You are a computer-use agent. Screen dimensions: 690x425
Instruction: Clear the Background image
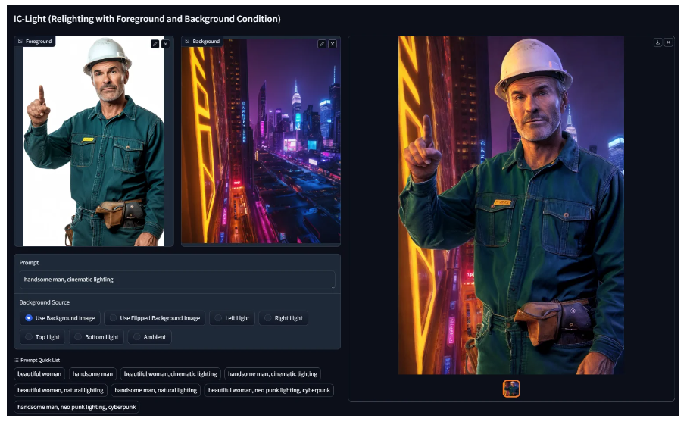332,44
